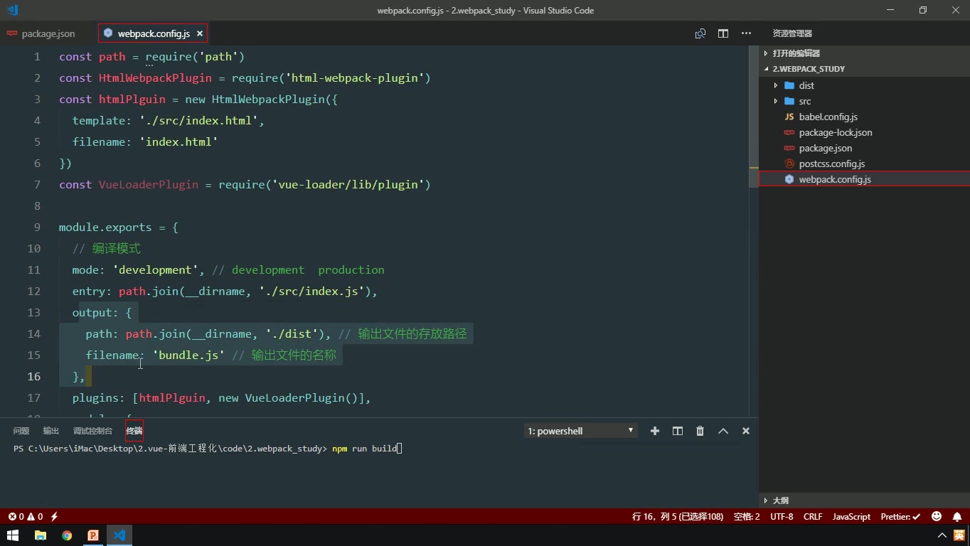Expand the 打开的编辑器 section

796,53
